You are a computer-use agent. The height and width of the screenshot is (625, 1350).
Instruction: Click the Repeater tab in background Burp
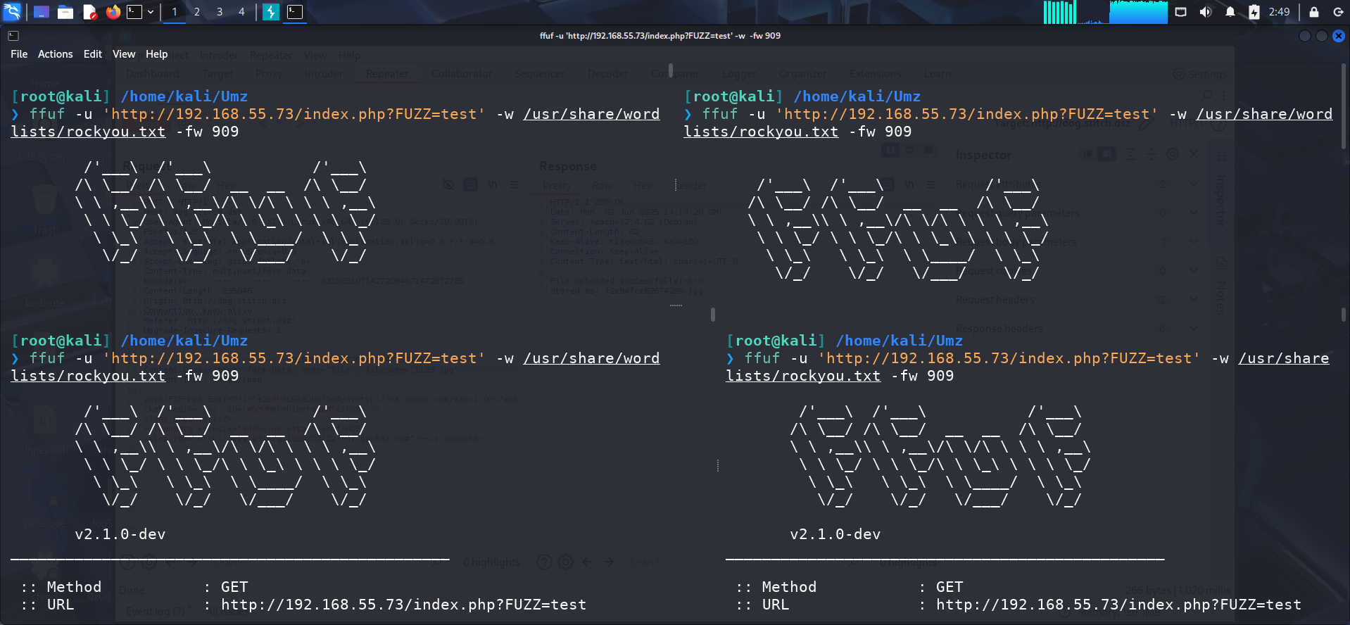click(x=386, y=74)
